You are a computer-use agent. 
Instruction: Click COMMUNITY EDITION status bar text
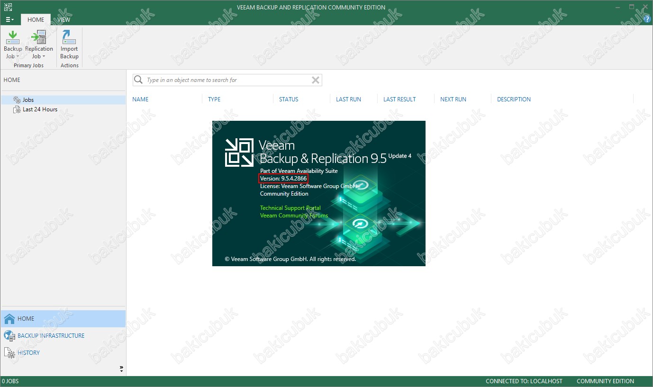pyautogui.click(x=605, y=381)
